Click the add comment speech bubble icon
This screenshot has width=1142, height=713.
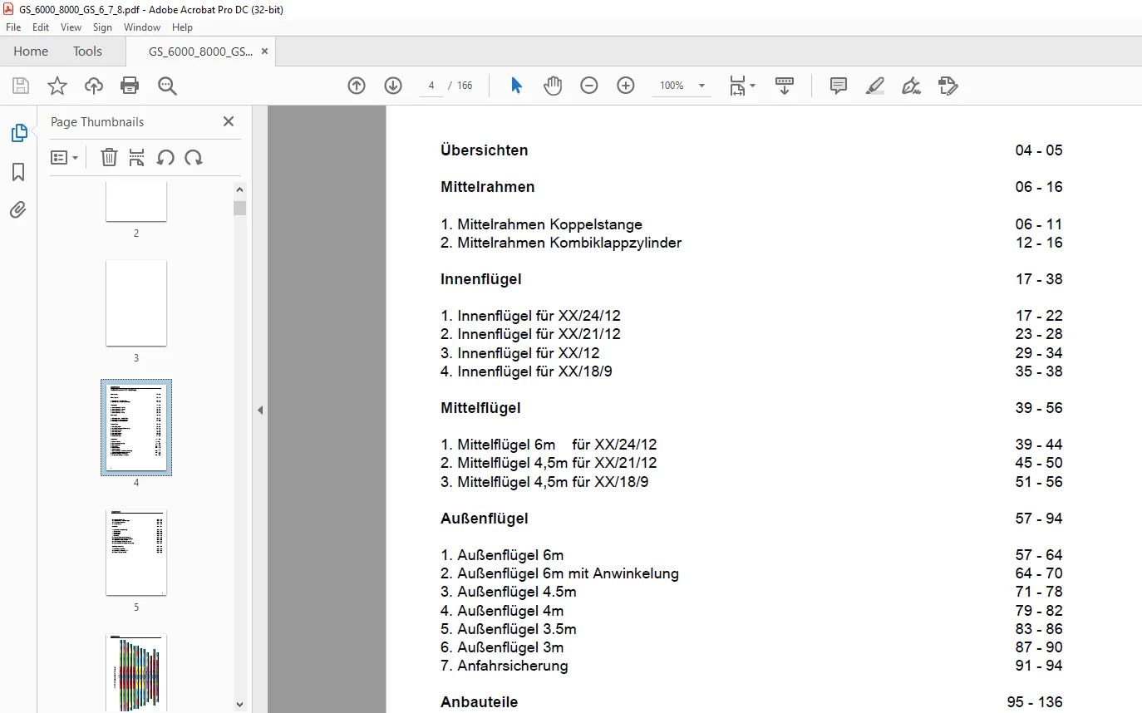[839, 86]
